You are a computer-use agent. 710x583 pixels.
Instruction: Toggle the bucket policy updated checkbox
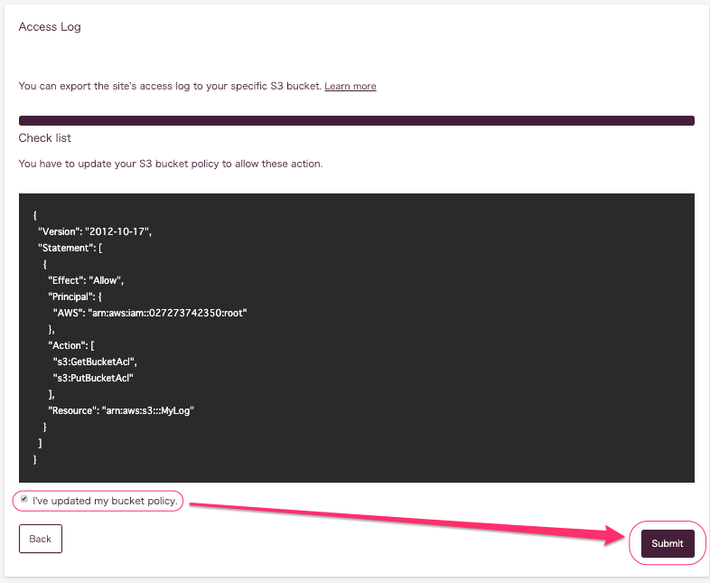click(24, 499)
